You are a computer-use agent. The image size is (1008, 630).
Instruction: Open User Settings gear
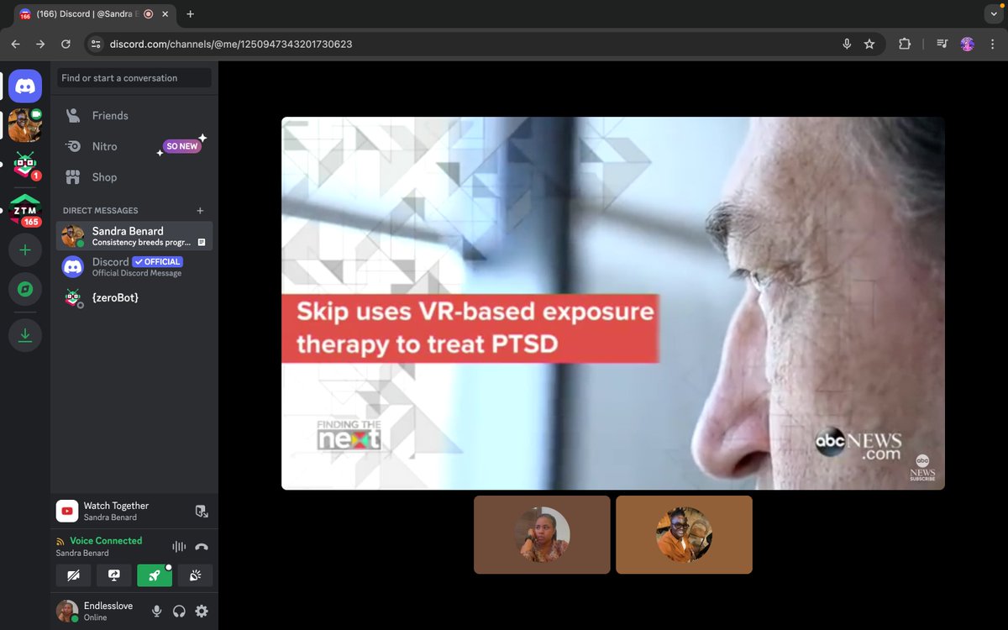coord(202,612)
